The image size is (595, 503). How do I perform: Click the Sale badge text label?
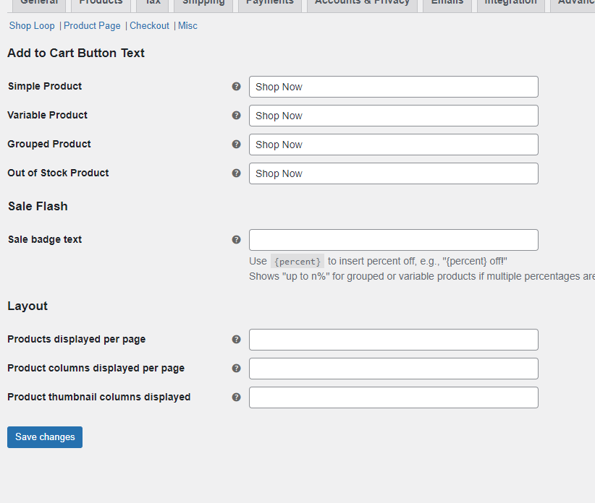coord(45,239)
